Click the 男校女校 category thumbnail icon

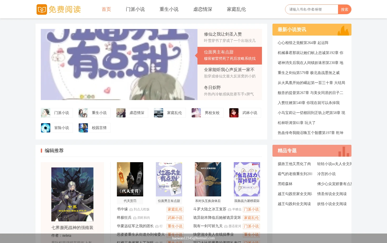point(196,113)
